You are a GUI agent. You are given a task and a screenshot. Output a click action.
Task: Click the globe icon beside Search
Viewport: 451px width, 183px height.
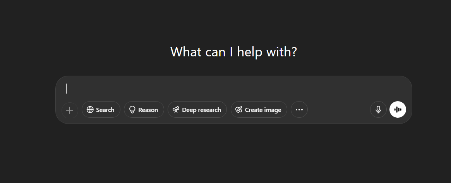pos(90,110)
